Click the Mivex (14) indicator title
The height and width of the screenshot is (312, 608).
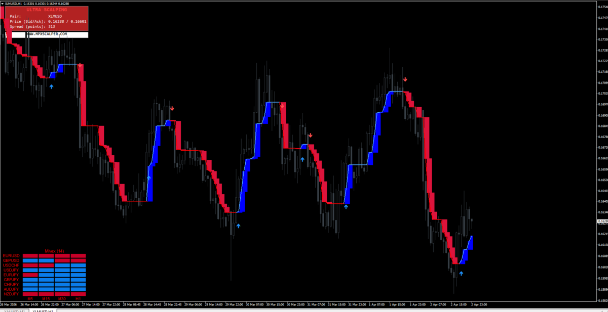click(54, 251)
